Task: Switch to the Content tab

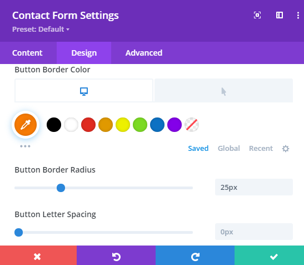Action: tap(27, 53)
